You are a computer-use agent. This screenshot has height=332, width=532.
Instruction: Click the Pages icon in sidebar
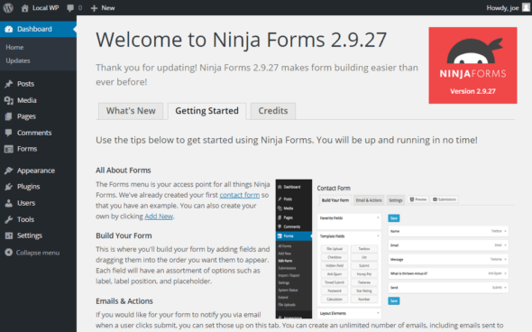pos(9,116)
